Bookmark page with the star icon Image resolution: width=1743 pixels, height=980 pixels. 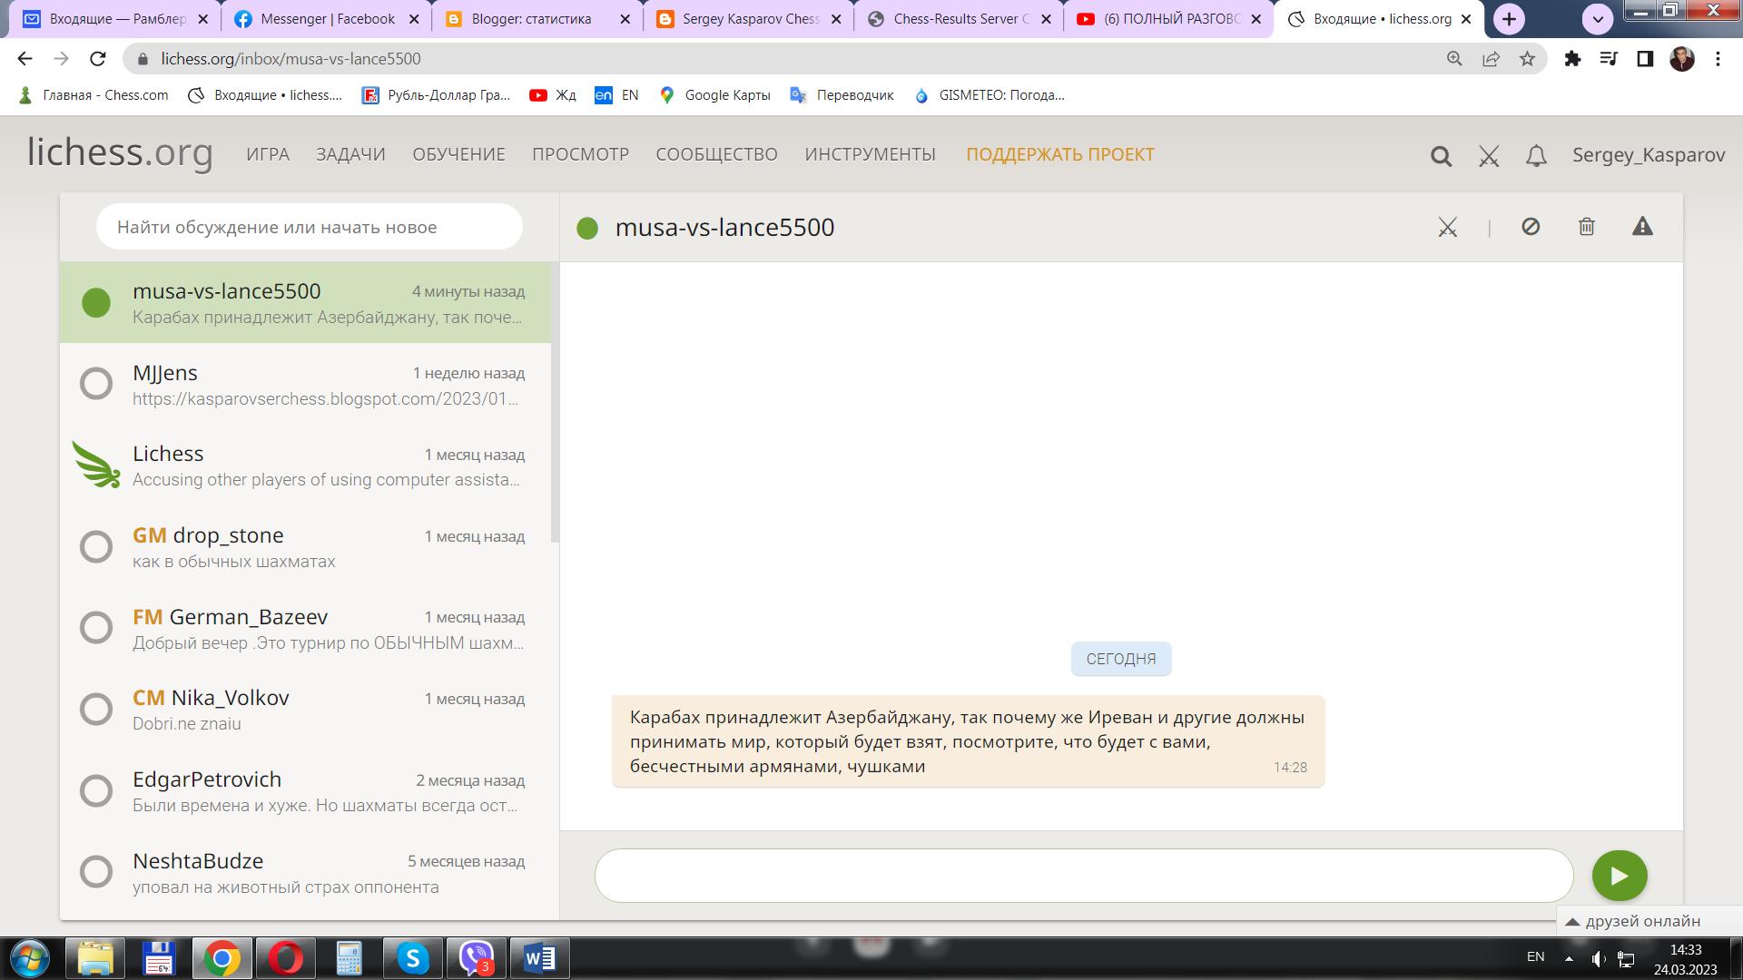[1528, 59]
